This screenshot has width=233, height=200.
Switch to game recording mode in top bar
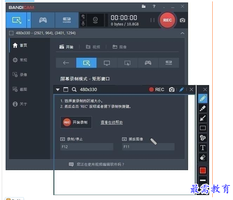click(43, 20)
